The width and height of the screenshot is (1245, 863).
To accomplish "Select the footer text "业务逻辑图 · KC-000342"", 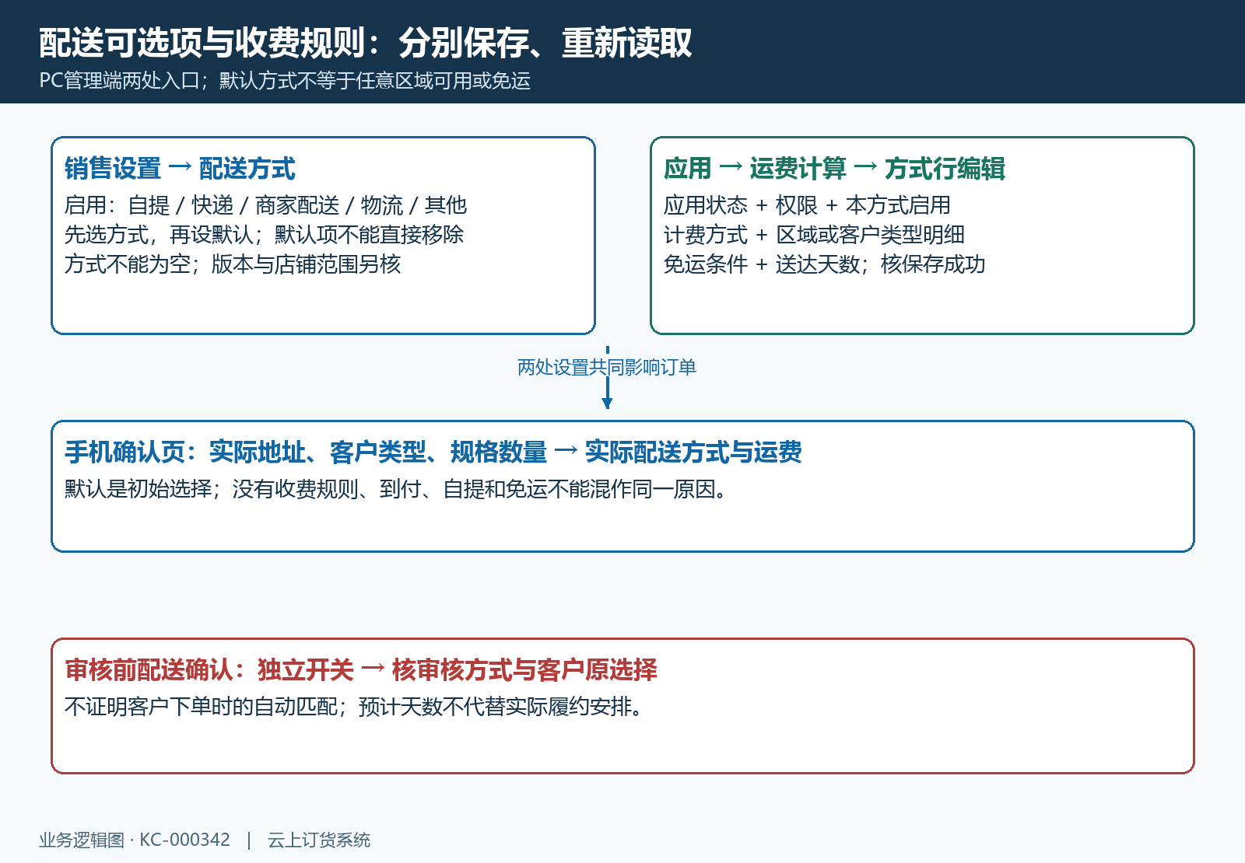I will click(x=135, y=840).
